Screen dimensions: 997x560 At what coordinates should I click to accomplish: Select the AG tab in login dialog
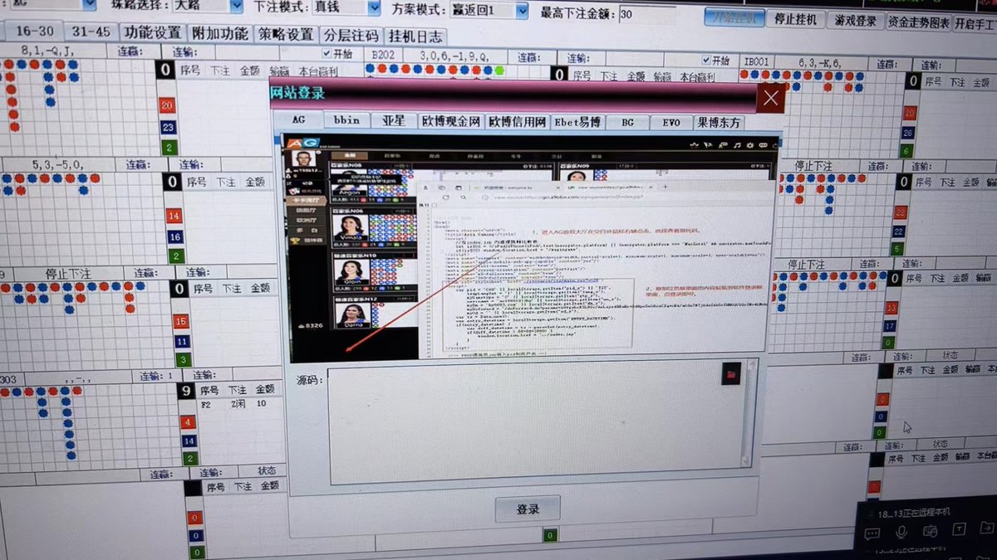298,119
